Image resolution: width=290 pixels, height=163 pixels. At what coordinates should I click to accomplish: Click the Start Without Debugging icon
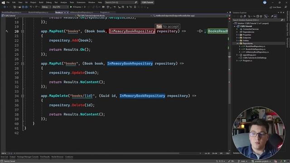coord(85,7)
